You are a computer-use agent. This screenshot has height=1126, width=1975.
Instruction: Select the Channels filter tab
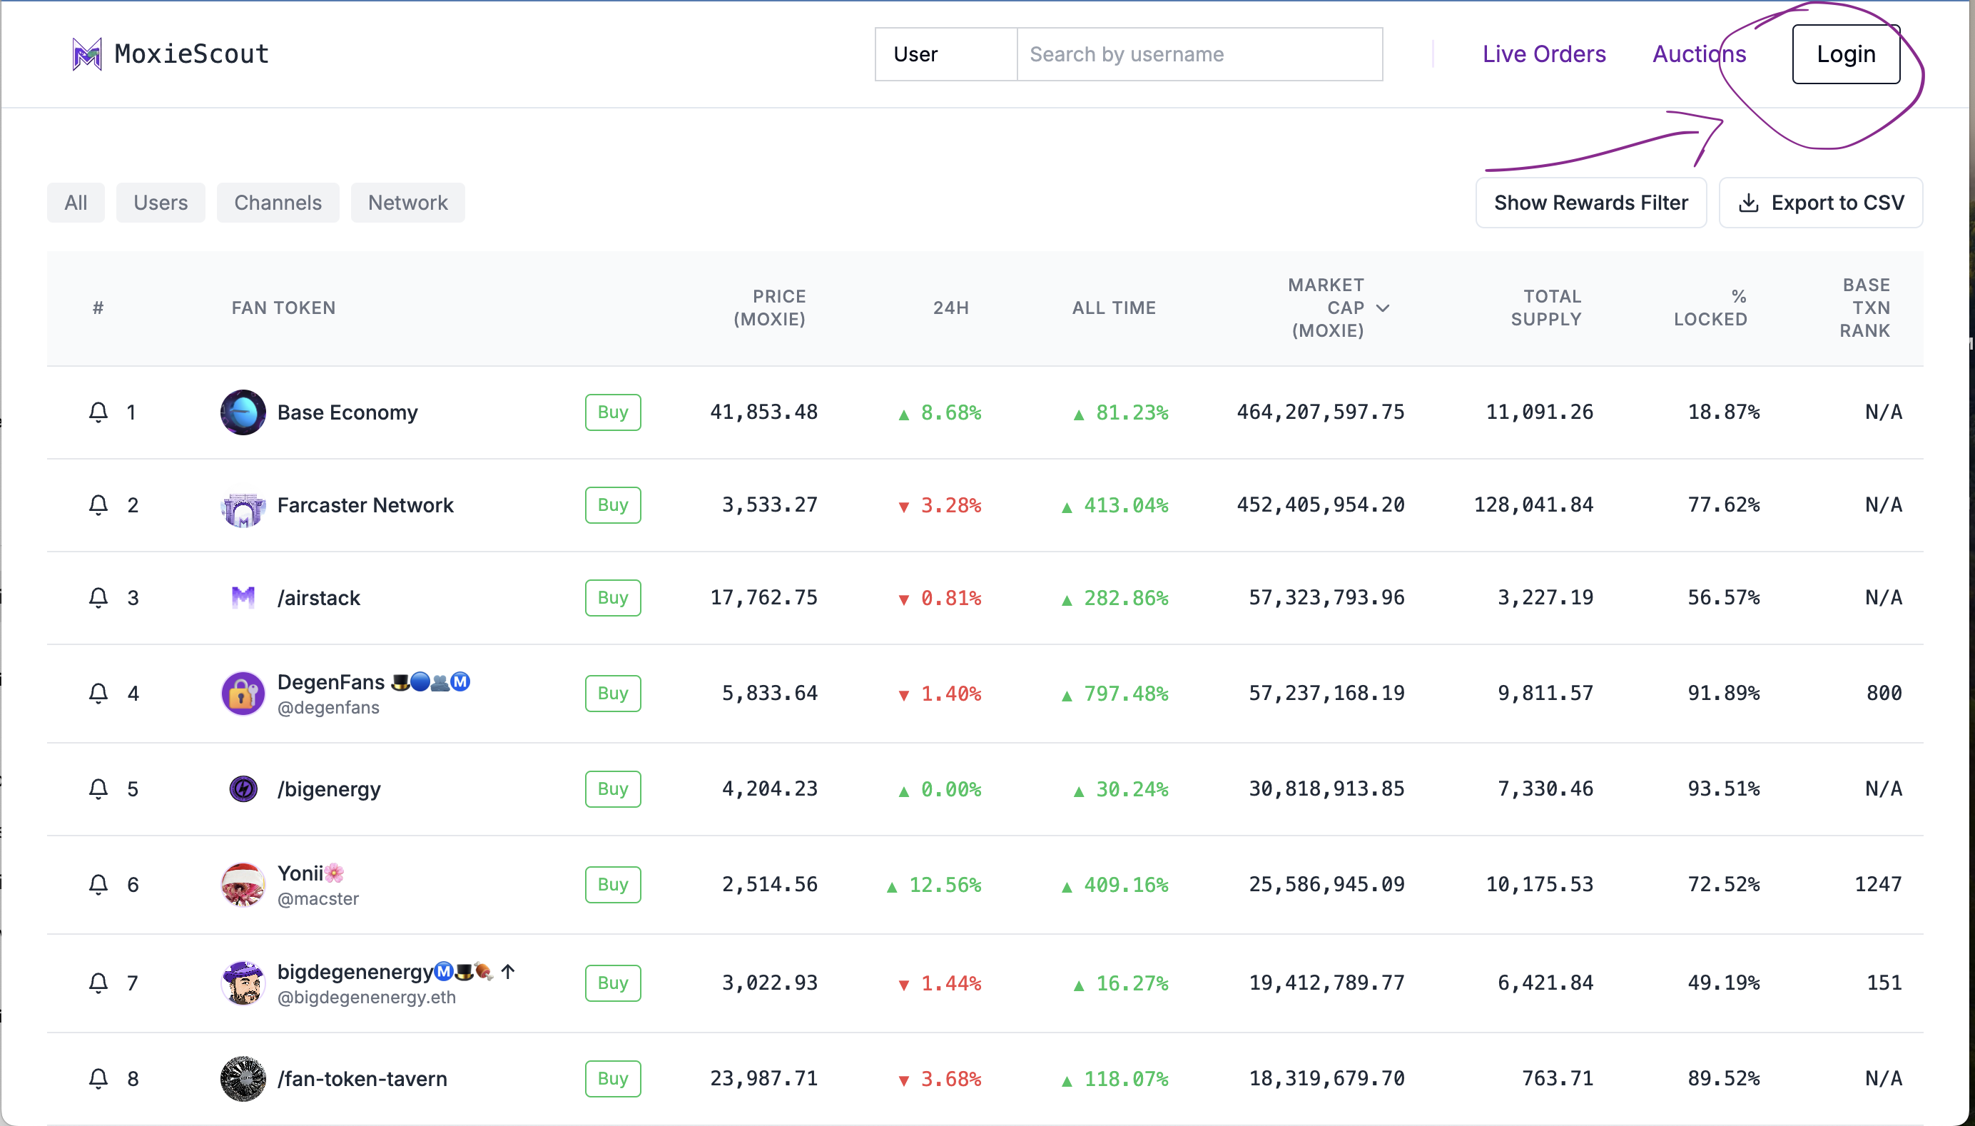click(278, 203)
